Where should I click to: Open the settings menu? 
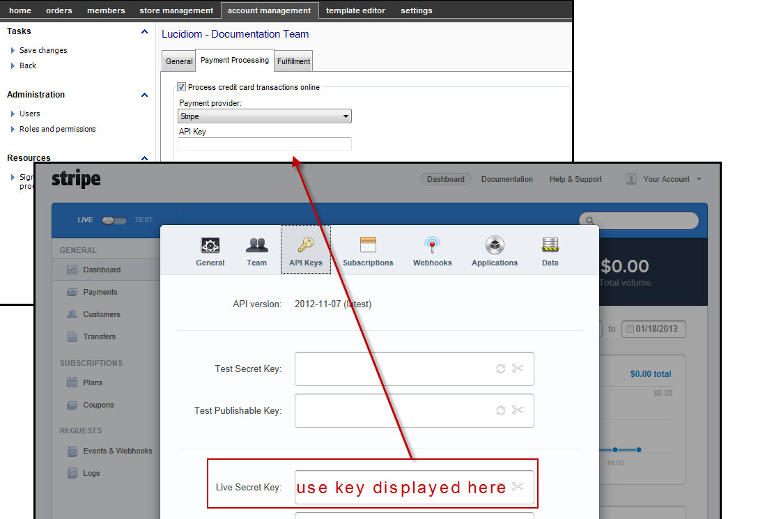[x=417, y=10]
